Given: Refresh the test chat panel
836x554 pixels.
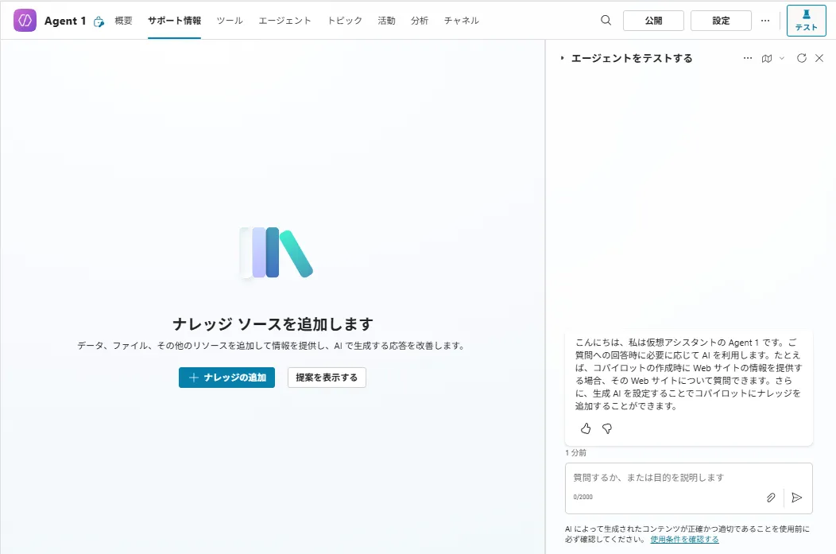Looking at the screenshot, I should coord(801,58).
